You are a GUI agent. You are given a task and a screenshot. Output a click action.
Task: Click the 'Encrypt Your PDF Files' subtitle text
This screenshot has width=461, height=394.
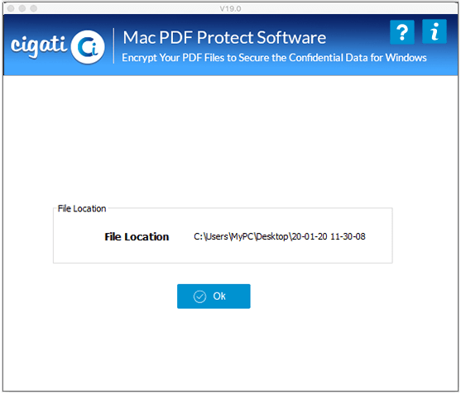pyautogui.click(x=274, y=58)
